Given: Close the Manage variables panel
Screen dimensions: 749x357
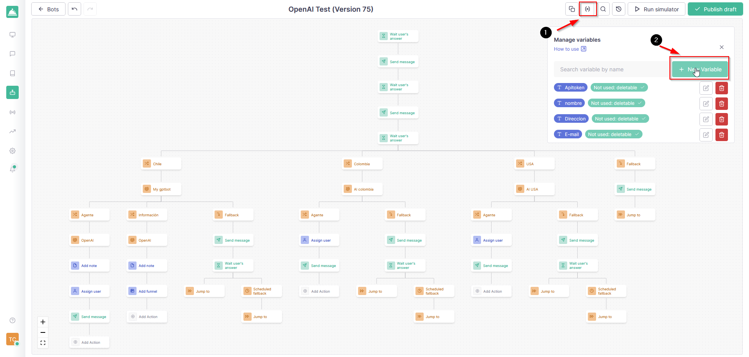Looking at the screenshot, I should point(722,47).
